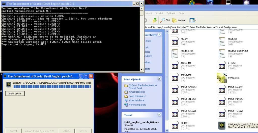
Task: Select the readme_english.txt file icon
Action: coord(222,54)
